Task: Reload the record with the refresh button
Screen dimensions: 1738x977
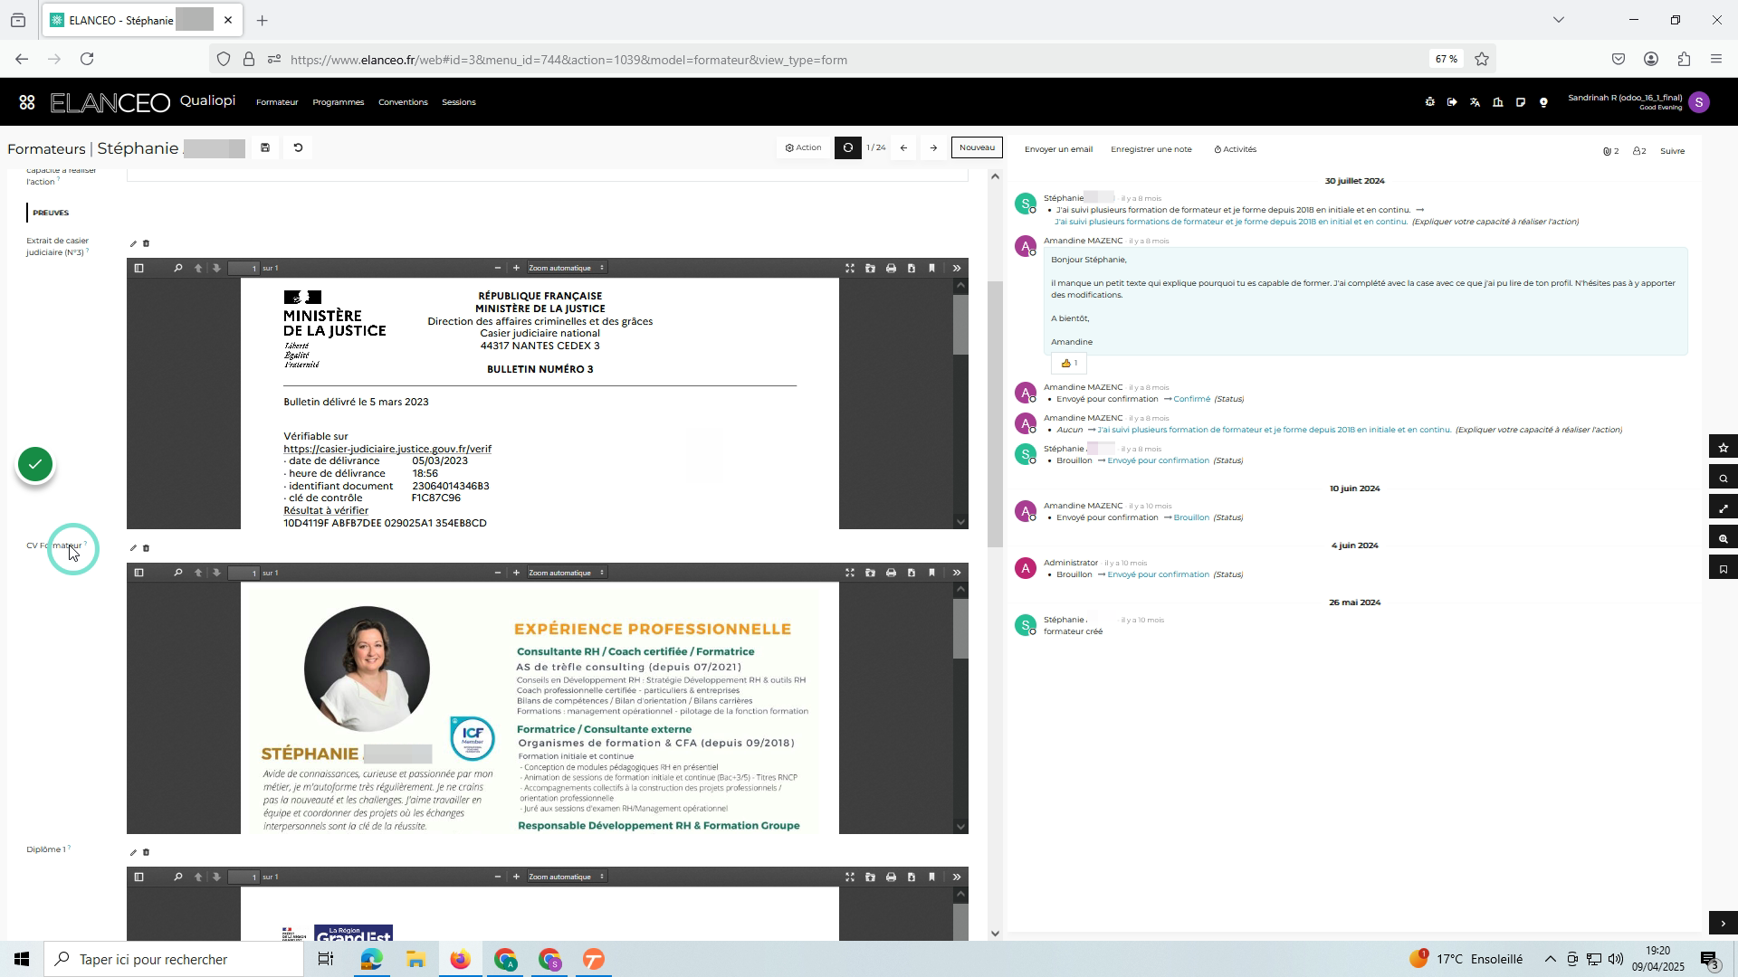Action: [847, 147]
